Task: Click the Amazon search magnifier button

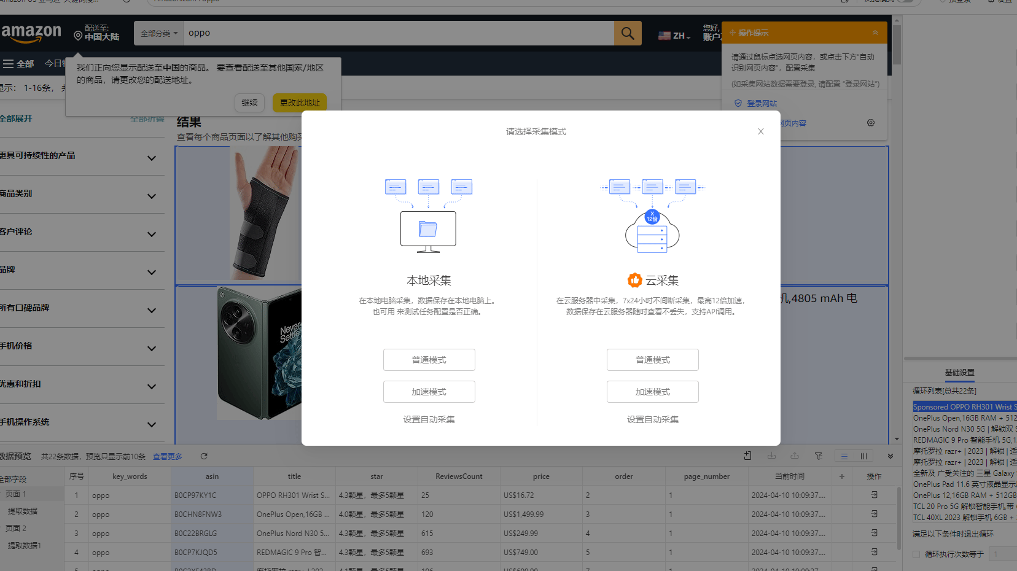Action: pyautogui.click(x=628, y=33)
